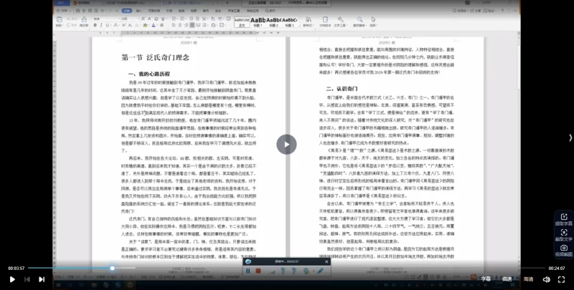Toggle bold formatting in the ribbon

pyautogui.click(x=95, y=25)
